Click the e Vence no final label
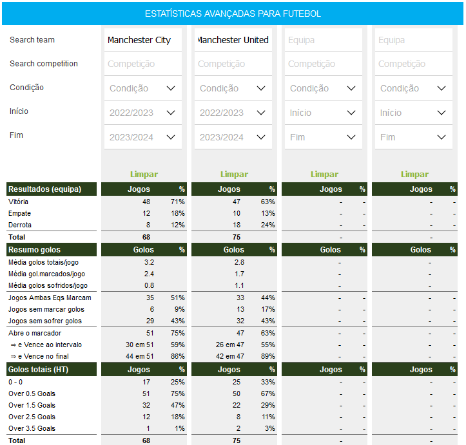466x445 pixels. click(x=40, y=356)
